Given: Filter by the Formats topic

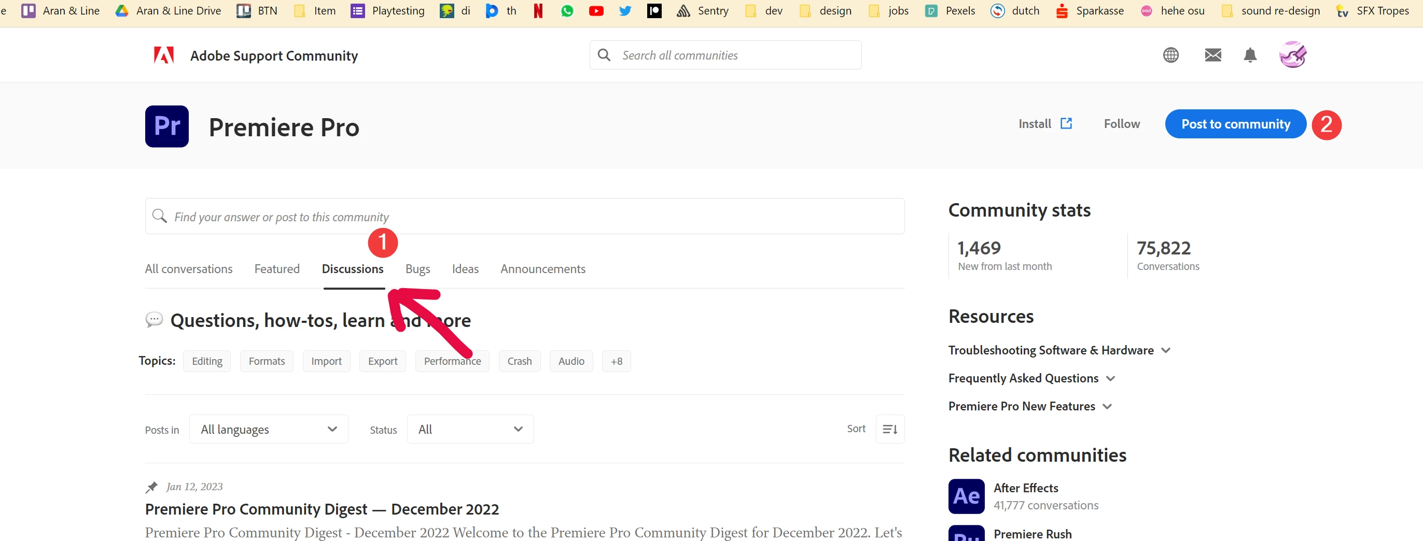Looking at the screenshot, I should pos(266,361).
